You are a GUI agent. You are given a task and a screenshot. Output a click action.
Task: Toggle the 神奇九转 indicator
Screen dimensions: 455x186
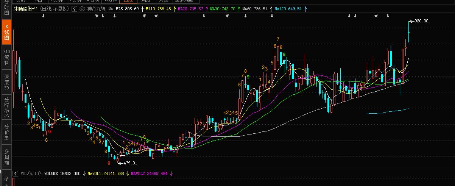tap(96, 8)
